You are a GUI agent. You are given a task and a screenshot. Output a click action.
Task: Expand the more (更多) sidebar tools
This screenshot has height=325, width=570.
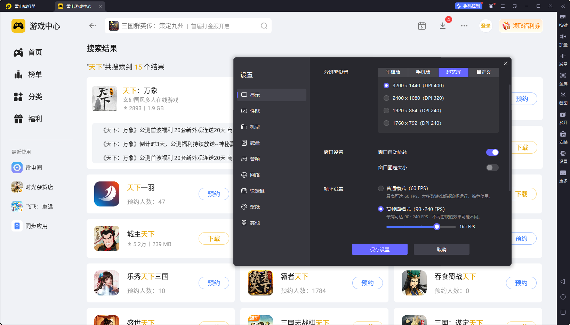[x=563, y=173]
